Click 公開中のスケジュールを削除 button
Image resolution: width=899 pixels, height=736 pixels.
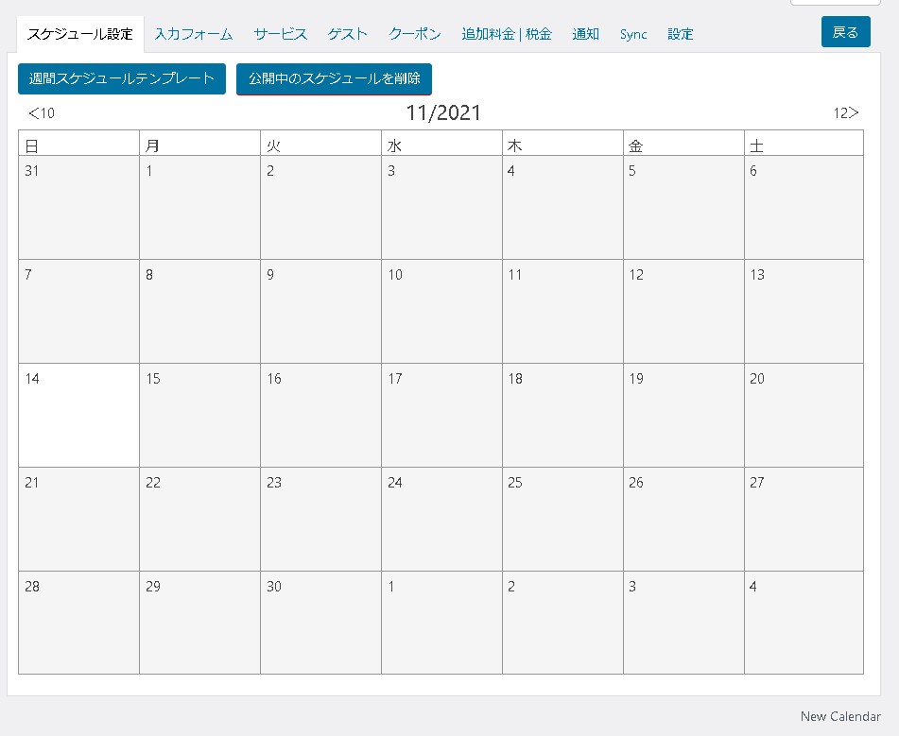click(x=334, y=78)
